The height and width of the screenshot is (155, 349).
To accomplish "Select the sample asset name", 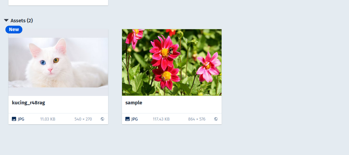I will (x=134, y=103).
